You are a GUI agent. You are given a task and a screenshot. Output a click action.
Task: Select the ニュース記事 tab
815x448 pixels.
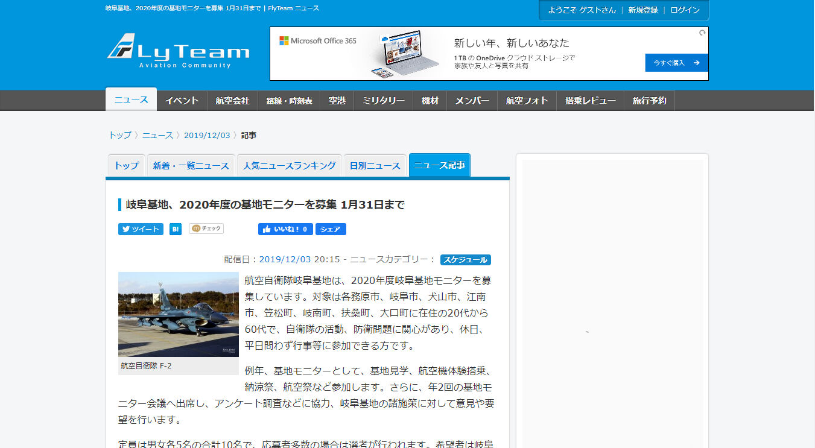click(439, 165)
